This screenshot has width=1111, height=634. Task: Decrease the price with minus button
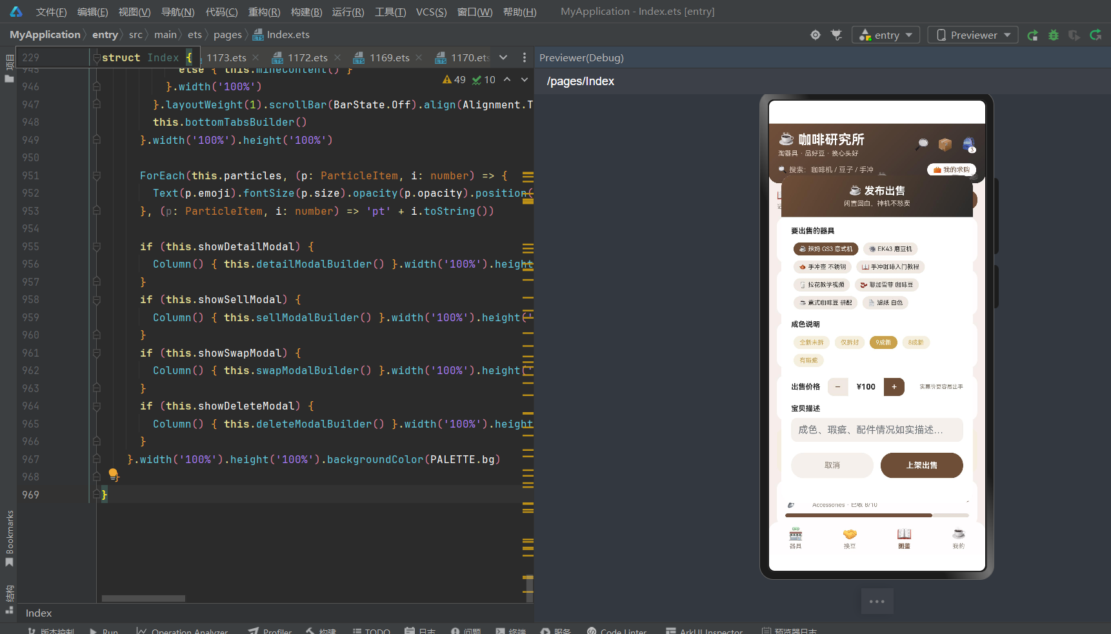click(x=837, y=387)
